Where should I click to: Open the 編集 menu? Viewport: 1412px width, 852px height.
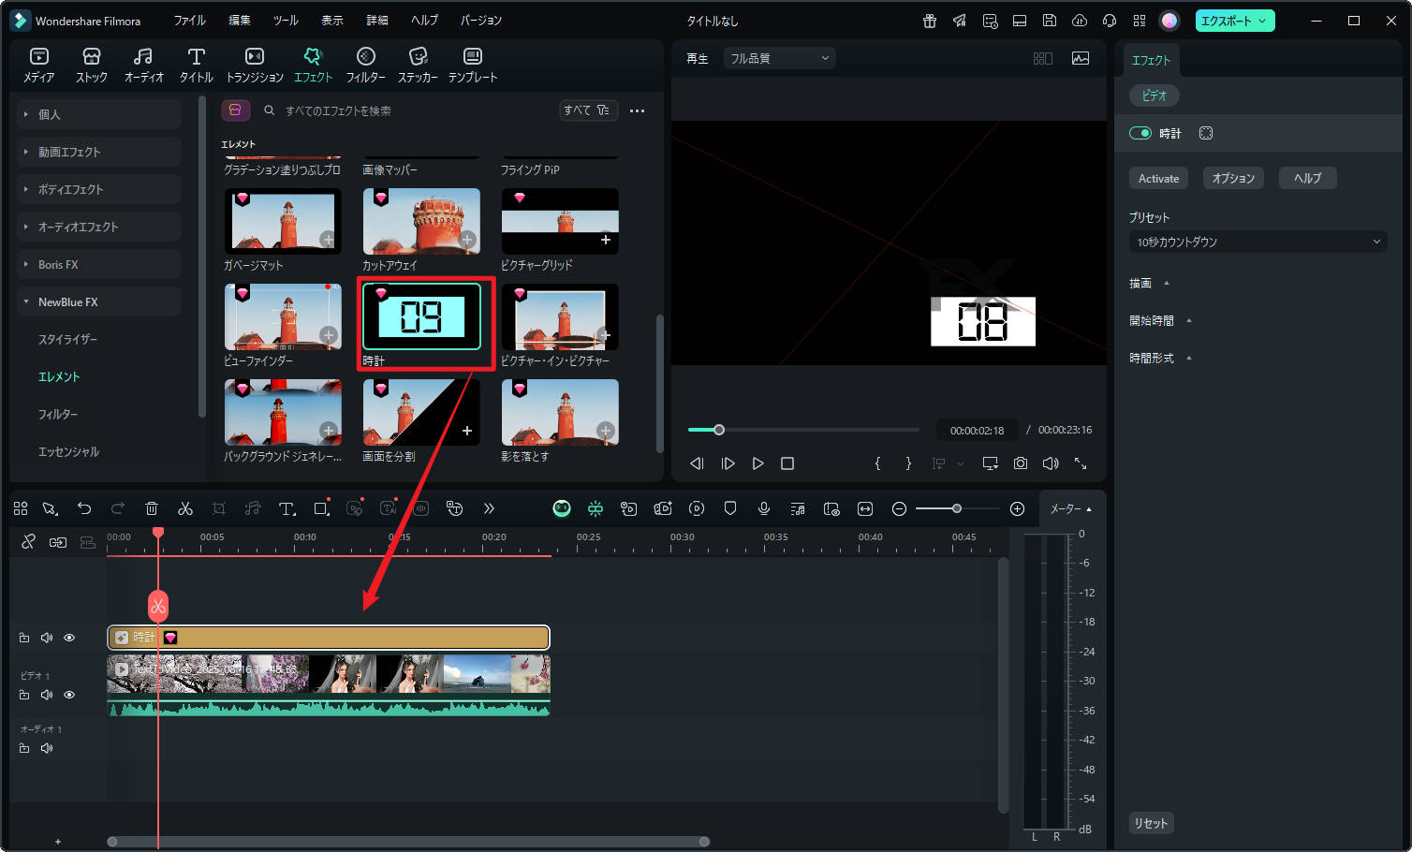click(x=240, y=21)
